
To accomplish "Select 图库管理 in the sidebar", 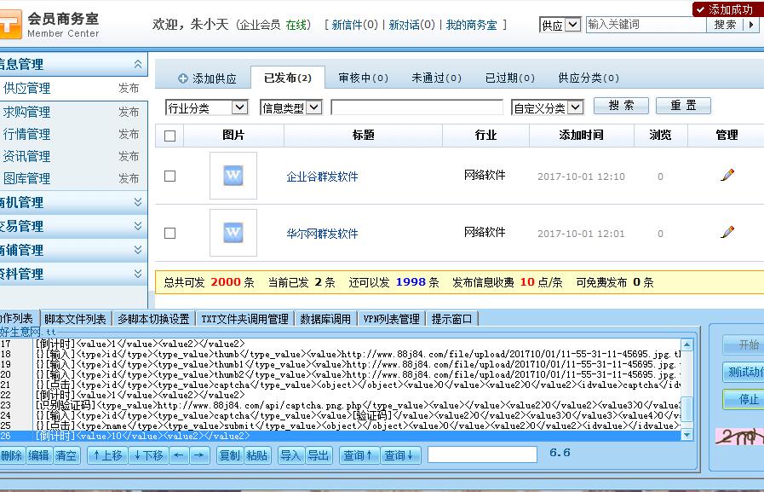I will (26, 178).
